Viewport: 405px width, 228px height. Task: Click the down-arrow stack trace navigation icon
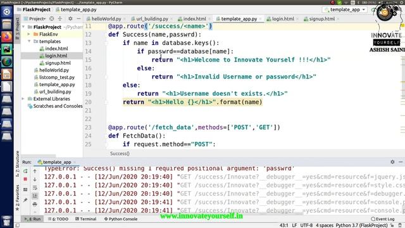click(35, 179)
